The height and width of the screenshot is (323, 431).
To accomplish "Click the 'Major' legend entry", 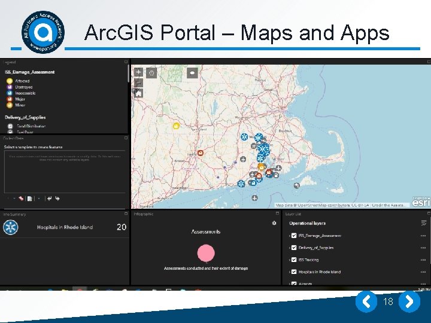I will coord(20,99).
